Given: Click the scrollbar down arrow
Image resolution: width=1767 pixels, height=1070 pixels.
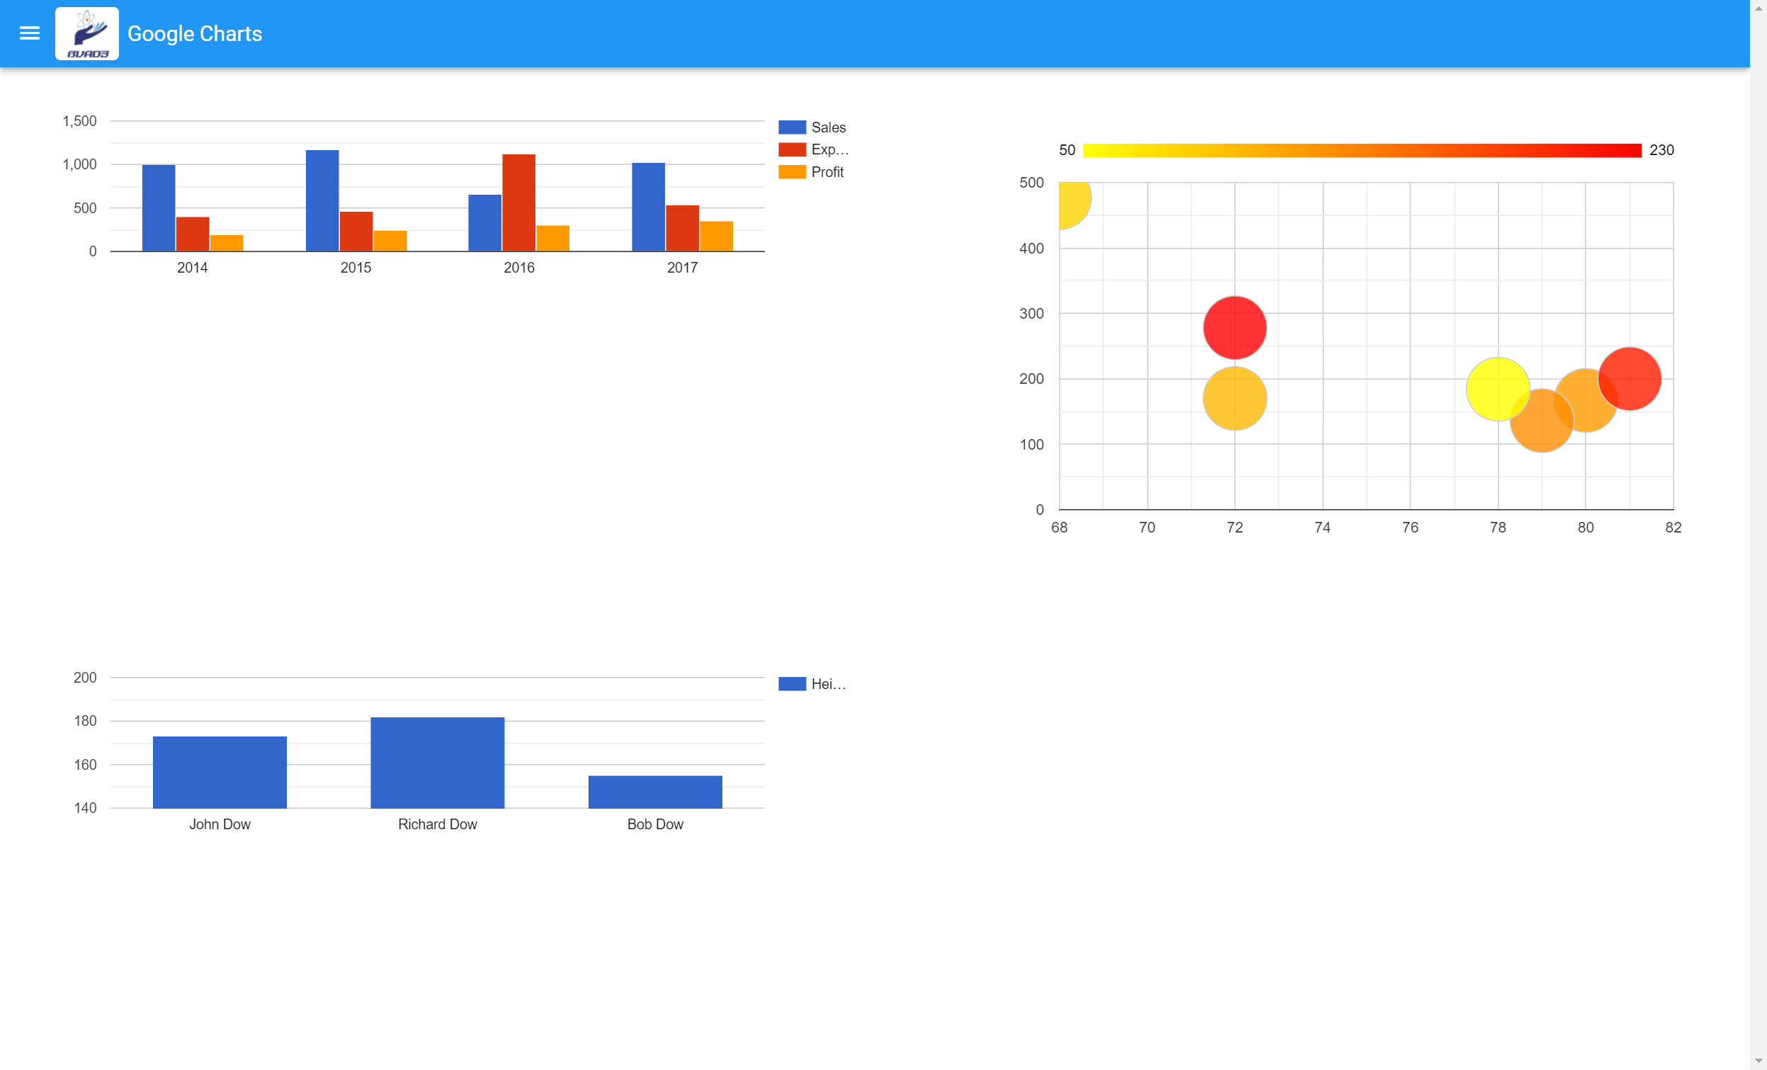Looking at the screenshot, I should coord(1758,1061).
